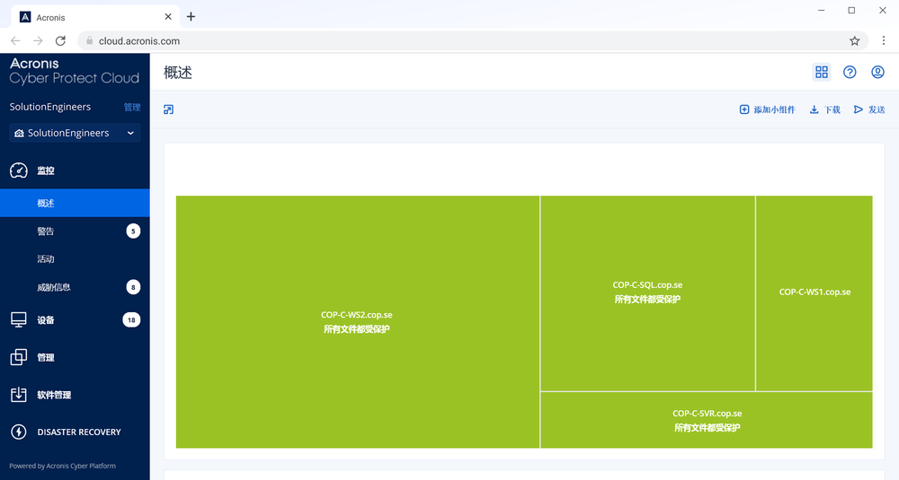Click the browser reload icon
The image size is (899, 480).
pyautogui.click(x=60, y=40)
